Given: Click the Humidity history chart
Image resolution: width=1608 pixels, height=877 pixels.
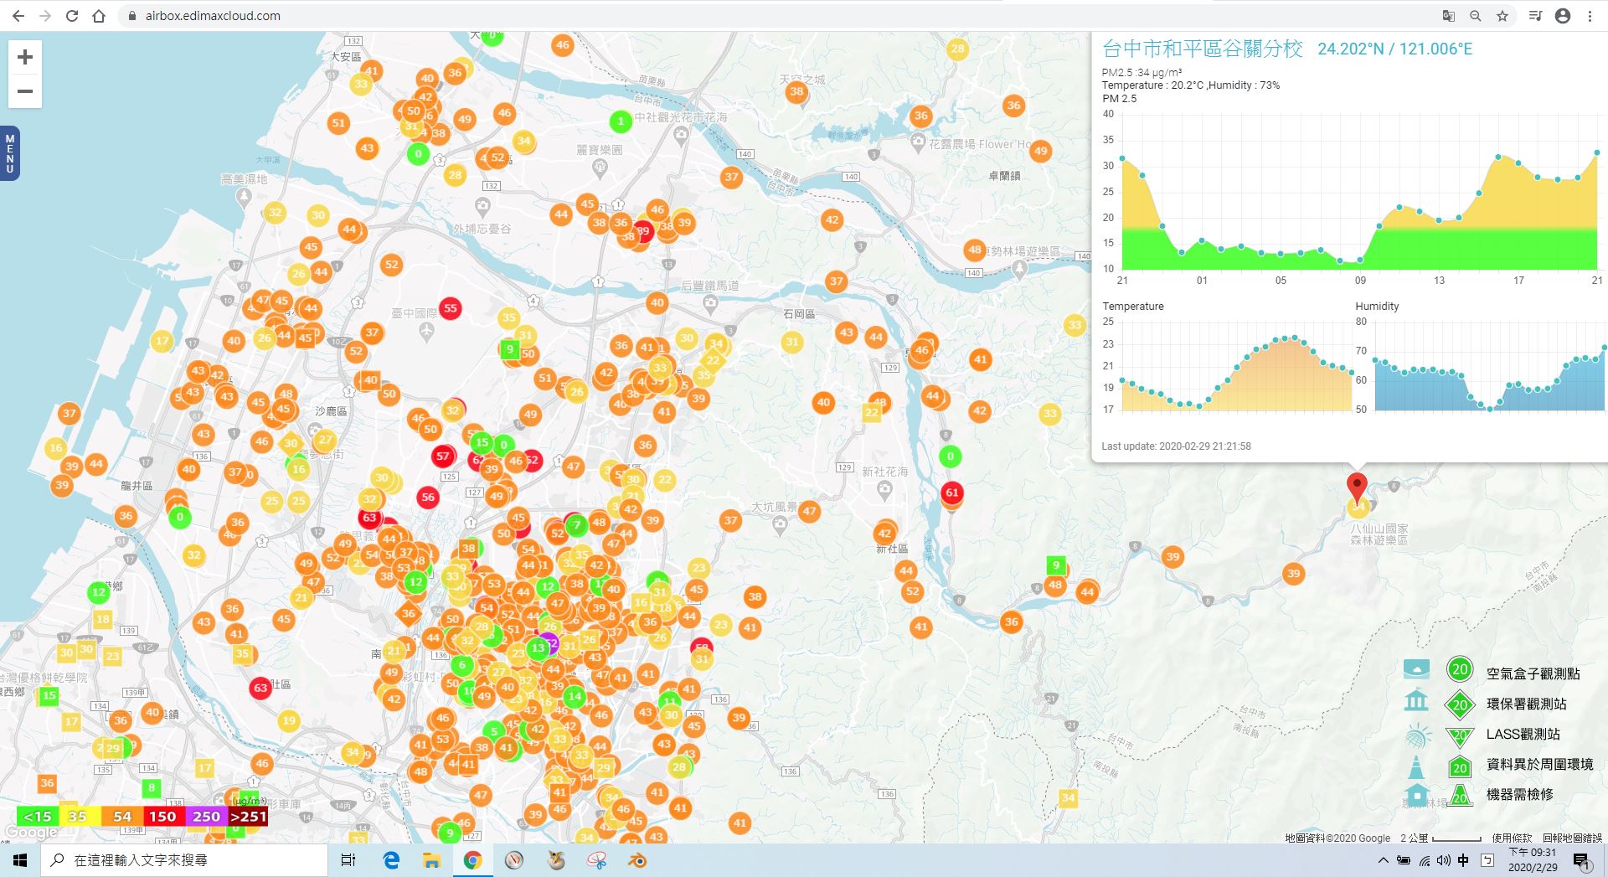Looking at the screenshot, I should [1481, 365].
